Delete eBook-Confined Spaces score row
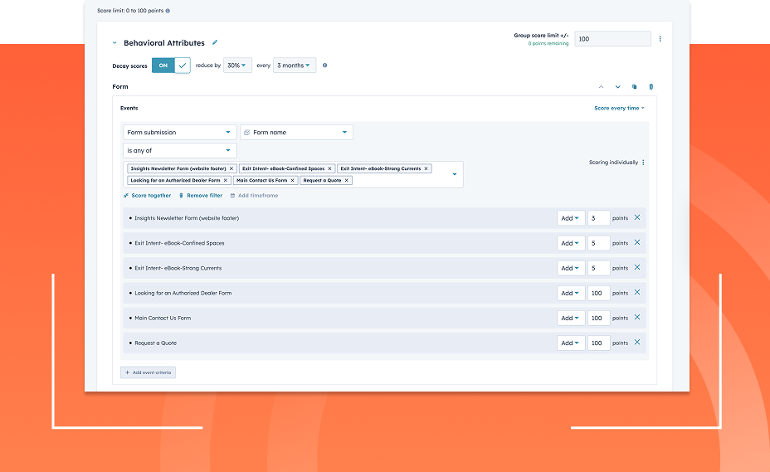 tap(637, 242)
